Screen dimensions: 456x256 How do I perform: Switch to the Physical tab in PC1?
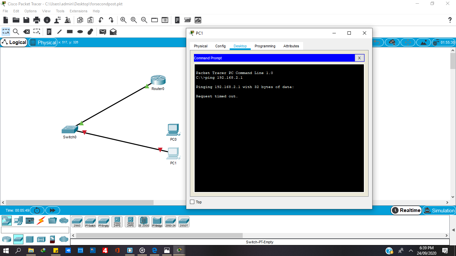[201, 46]
